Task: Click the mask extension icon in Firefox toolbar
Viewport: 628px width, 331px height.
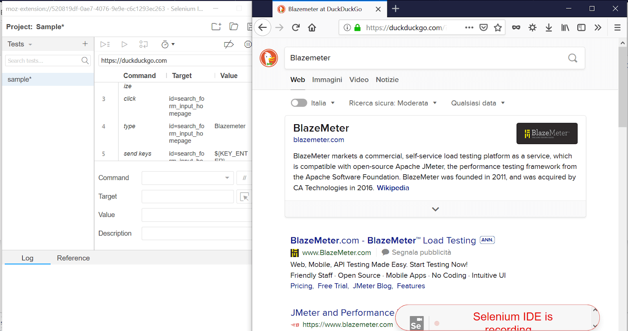Action: click(x=516, y=27)
